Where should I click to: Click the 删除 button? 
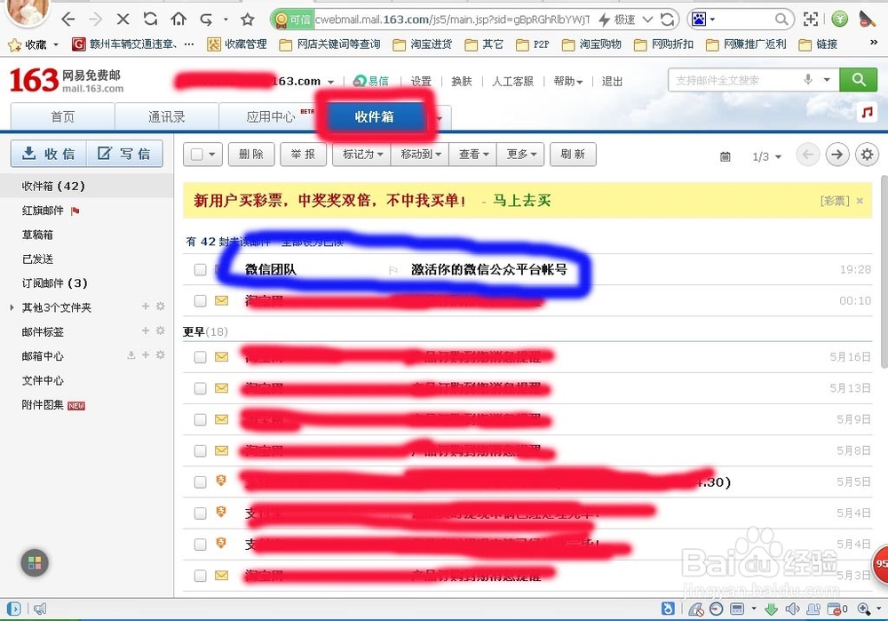251,154
